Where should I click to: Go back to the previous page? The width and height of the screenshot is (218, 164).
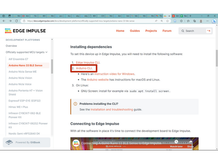tap(4, 21)
